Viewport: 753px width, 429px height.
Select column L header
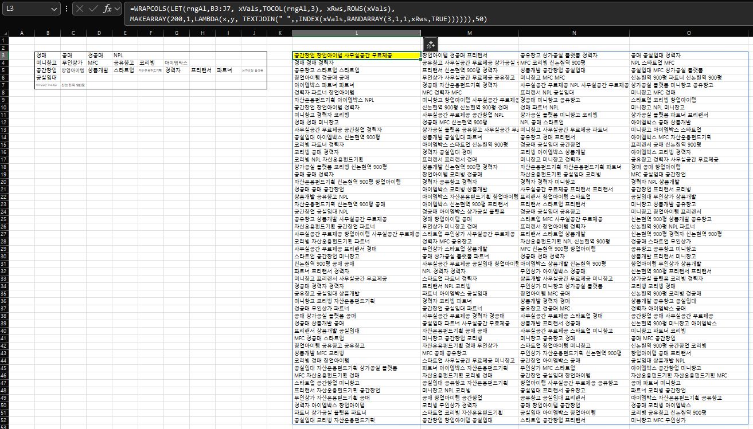tap(356, 33)
